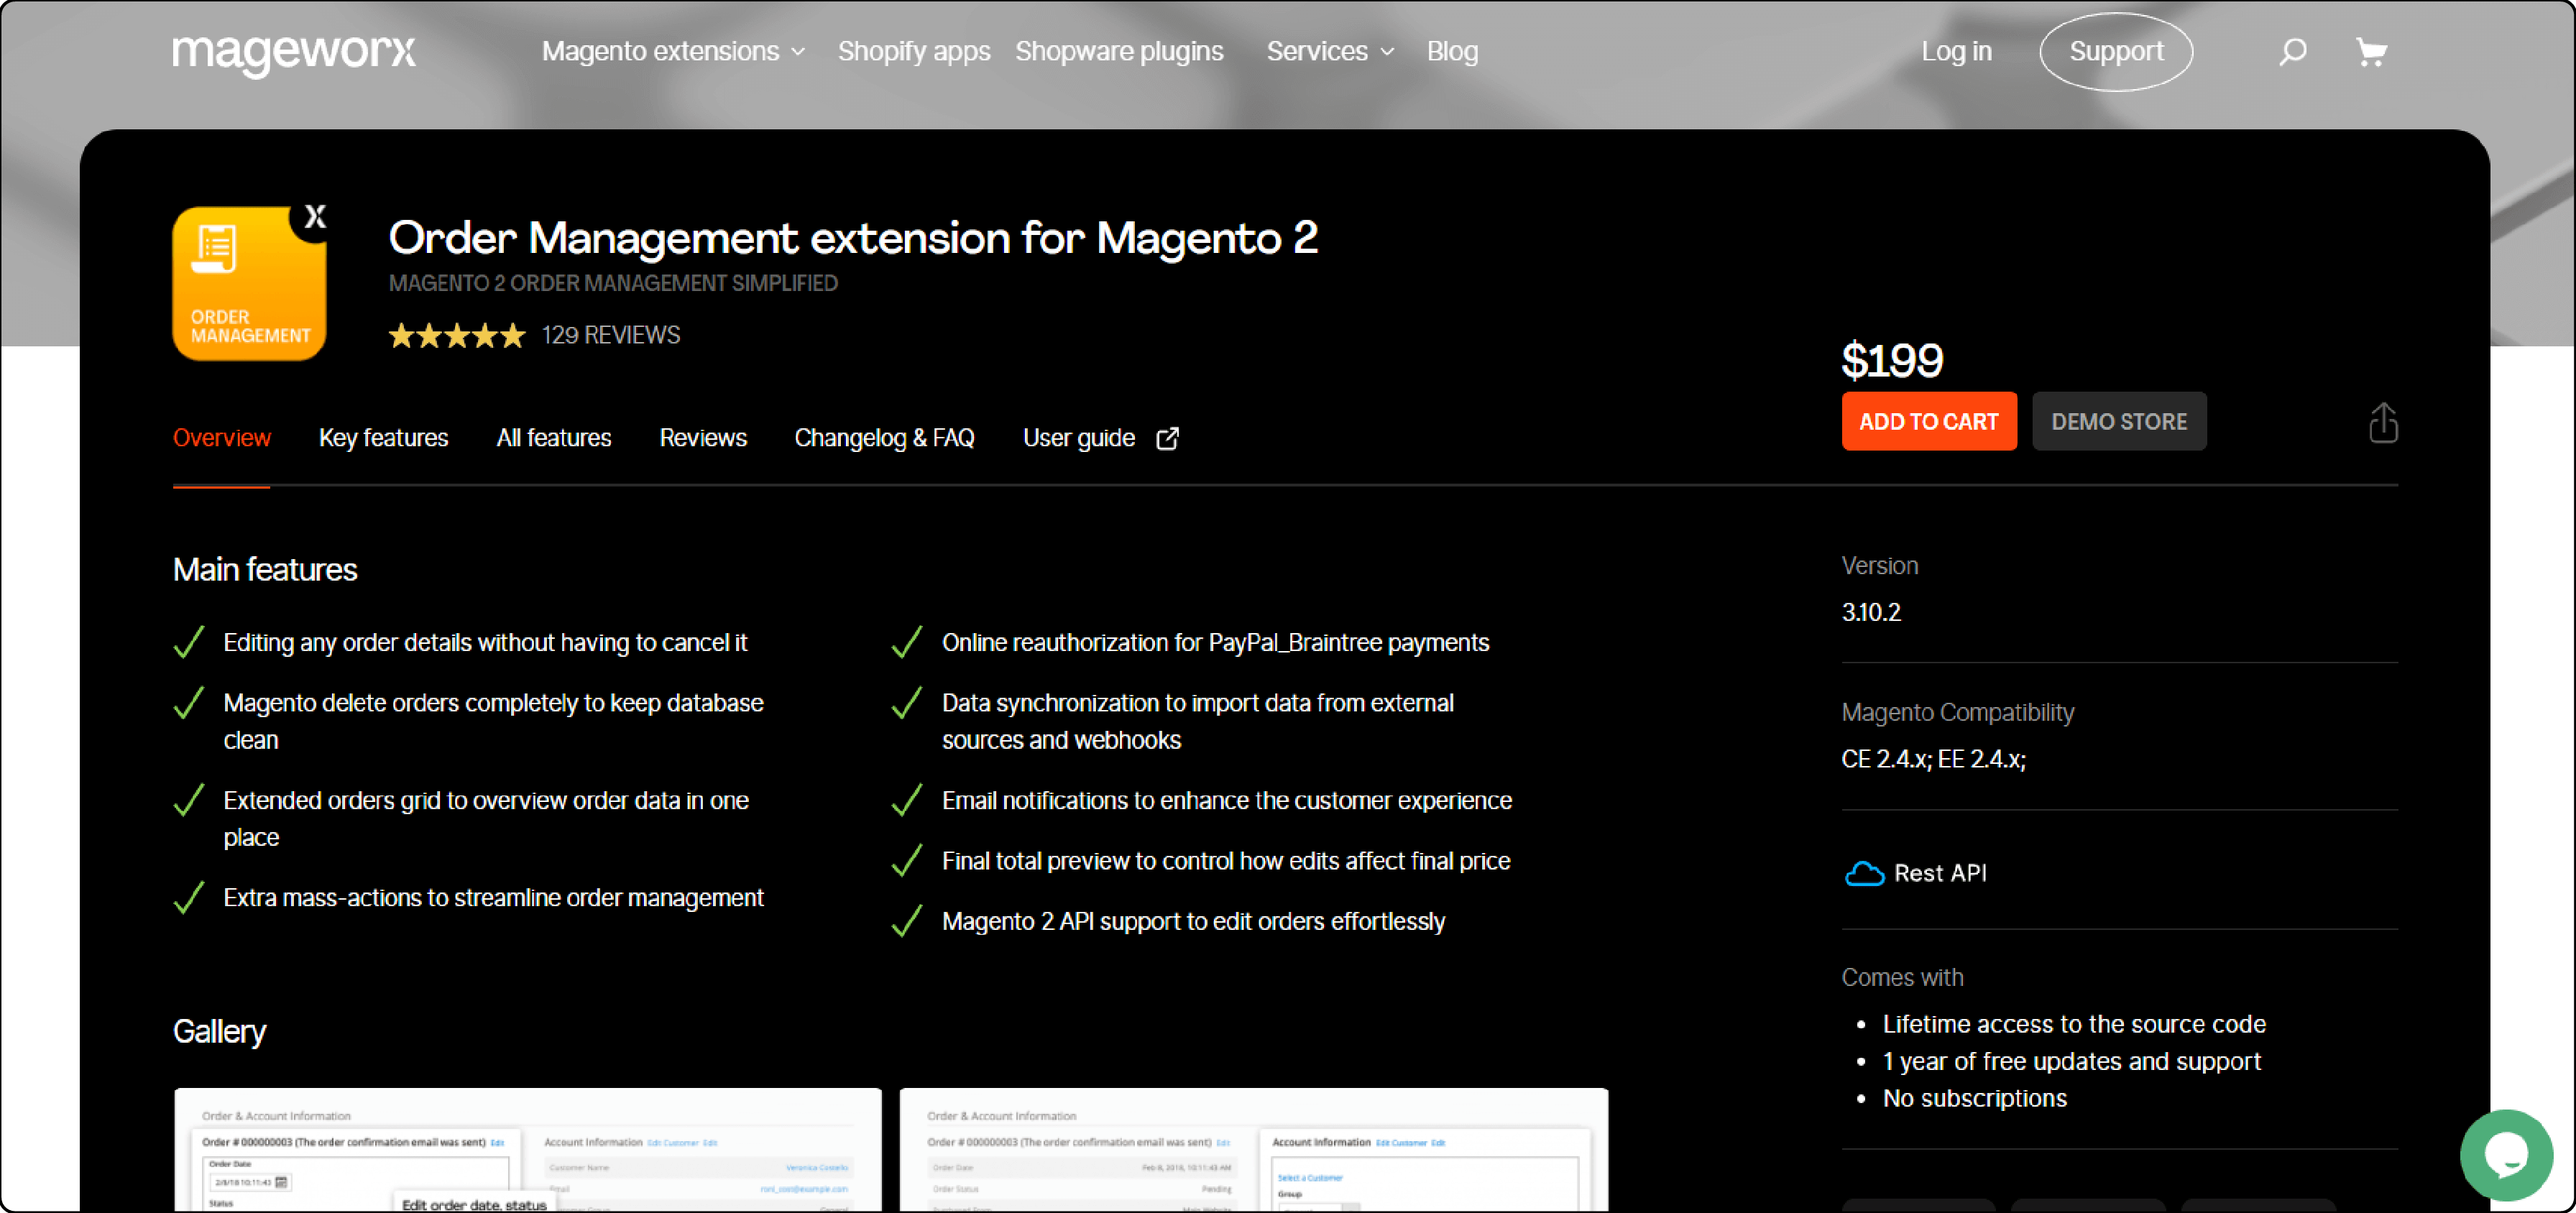Click '1 year of free updates and support'
Viewport: 2576px width, 1213px height.
2071,1061
